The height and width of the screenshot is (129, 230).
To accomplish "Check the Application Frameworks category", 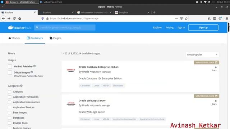I will coord(10,97).
